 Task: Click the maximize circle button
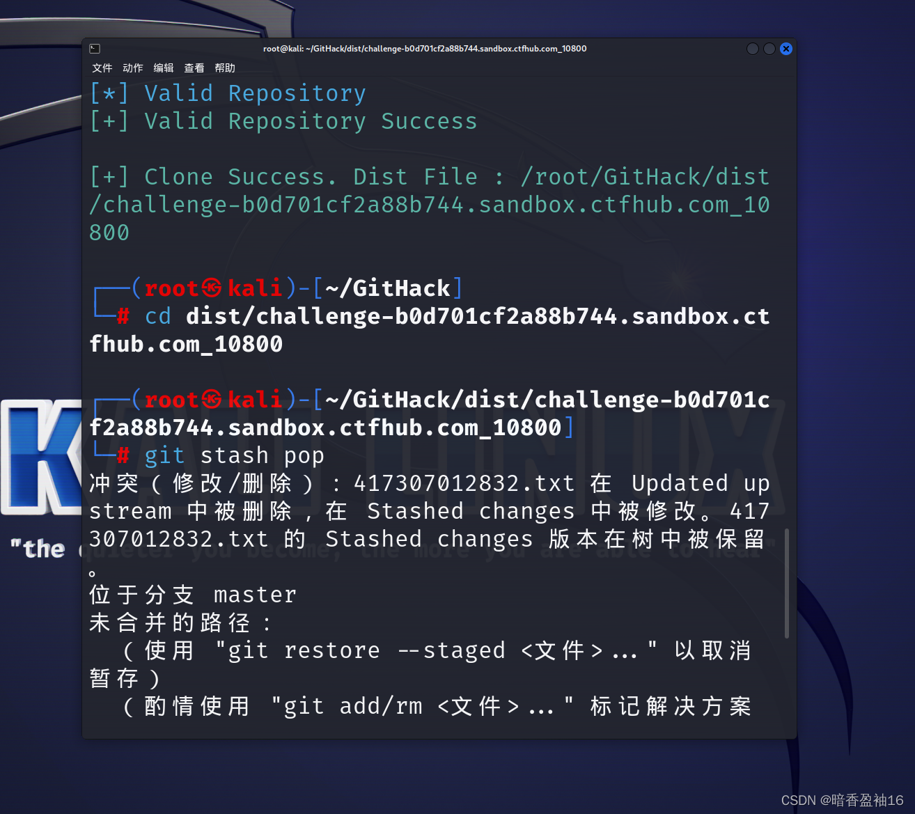point(769,48)
